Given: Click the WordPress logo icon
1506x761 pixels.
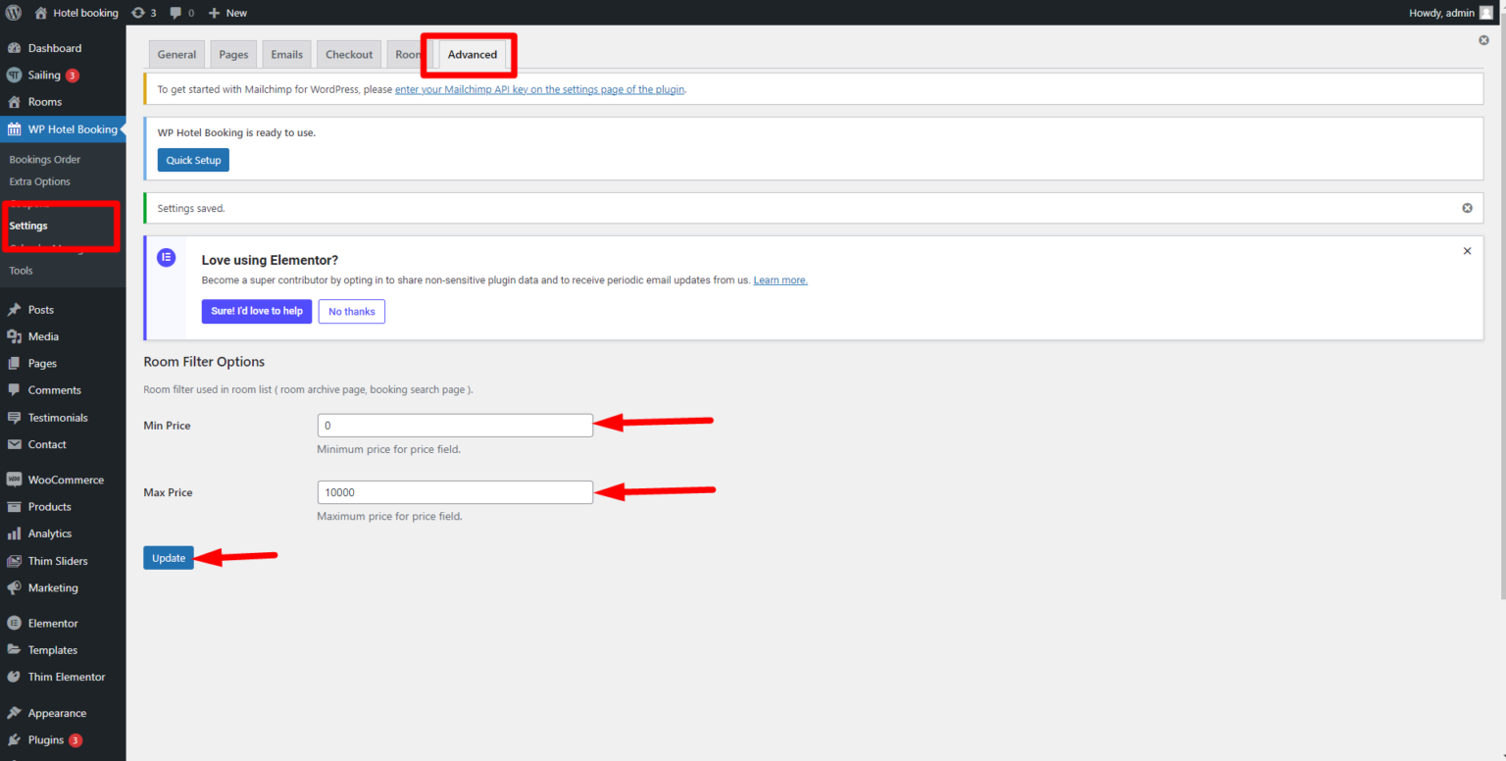Looking at the screenshot, I should pos(14,13).
